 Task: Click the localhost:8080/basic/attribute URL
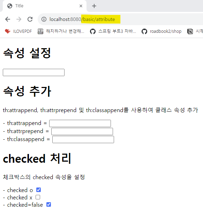[82, 19]
